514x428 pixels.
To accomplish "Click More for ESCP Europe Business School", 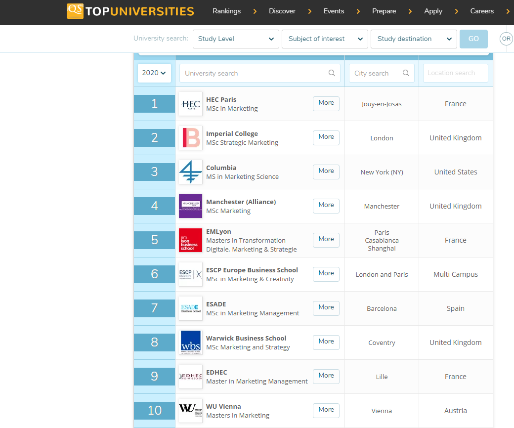I will click(326, 274).
